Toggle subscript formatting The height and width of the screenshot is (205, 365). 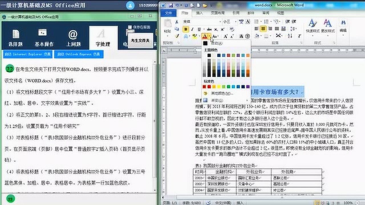pyautogui.click(x=216, y=29)
